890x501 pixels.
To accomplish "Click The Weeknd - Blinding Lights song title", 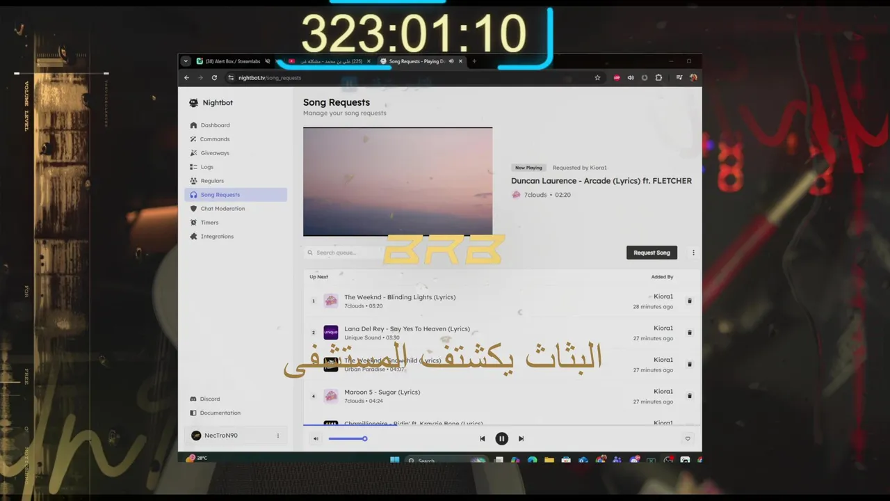I will (400, 297).
